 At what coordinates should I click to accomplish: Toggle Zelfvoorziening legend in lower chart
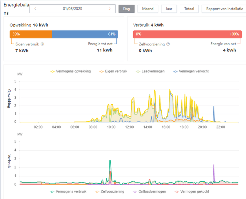pos(110,192)
